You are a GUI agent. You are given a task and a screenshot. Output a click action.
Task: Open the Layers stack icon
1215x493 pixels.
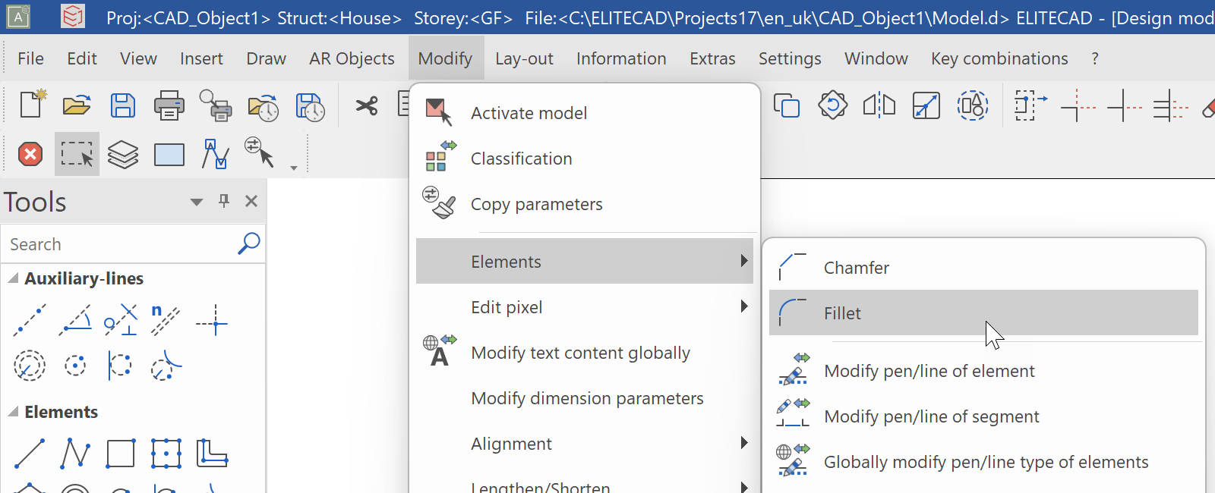(x=122, y=155)
